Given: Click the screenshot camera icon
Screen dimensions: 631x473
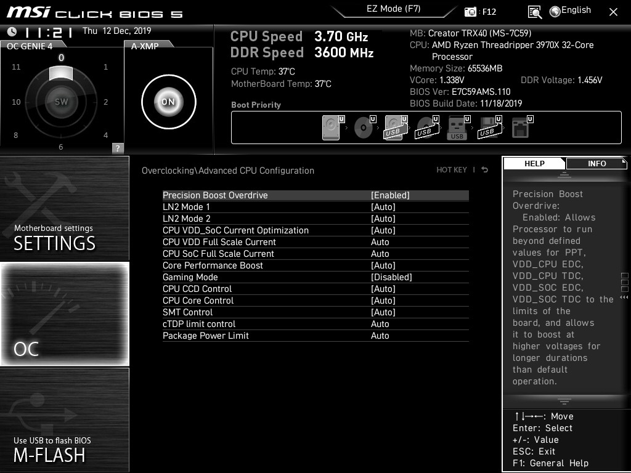Looking at the screenshot, I should [471, 12].
